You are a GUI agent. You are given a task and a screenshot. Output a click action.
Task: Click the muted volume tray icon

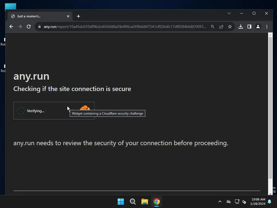[244, 201]
